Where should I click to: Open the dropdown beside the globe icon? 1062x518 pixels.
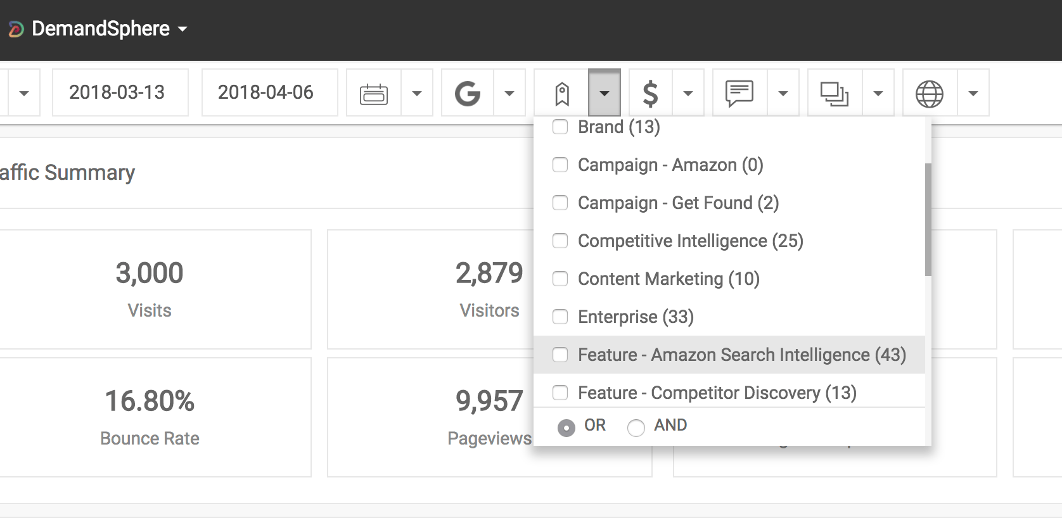[x=973, y=94]
